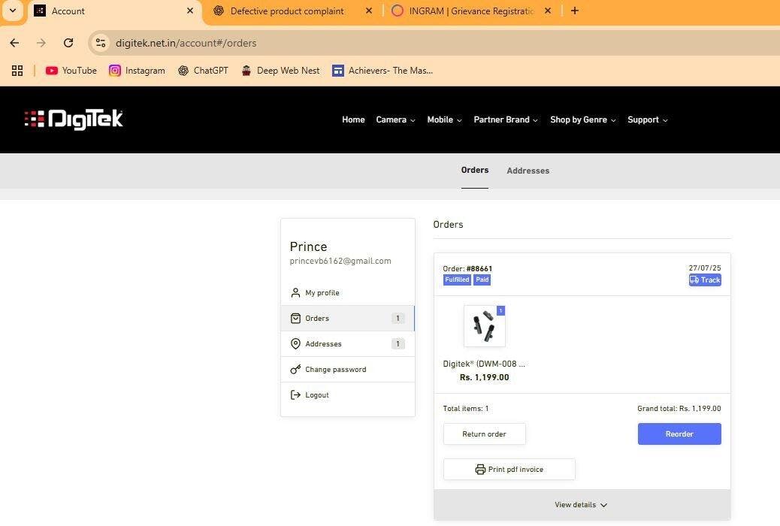Image resolution: width=780 pixels, height=526 pixels.
Task: Click the blue Reorder button
Action: point(679,434)
